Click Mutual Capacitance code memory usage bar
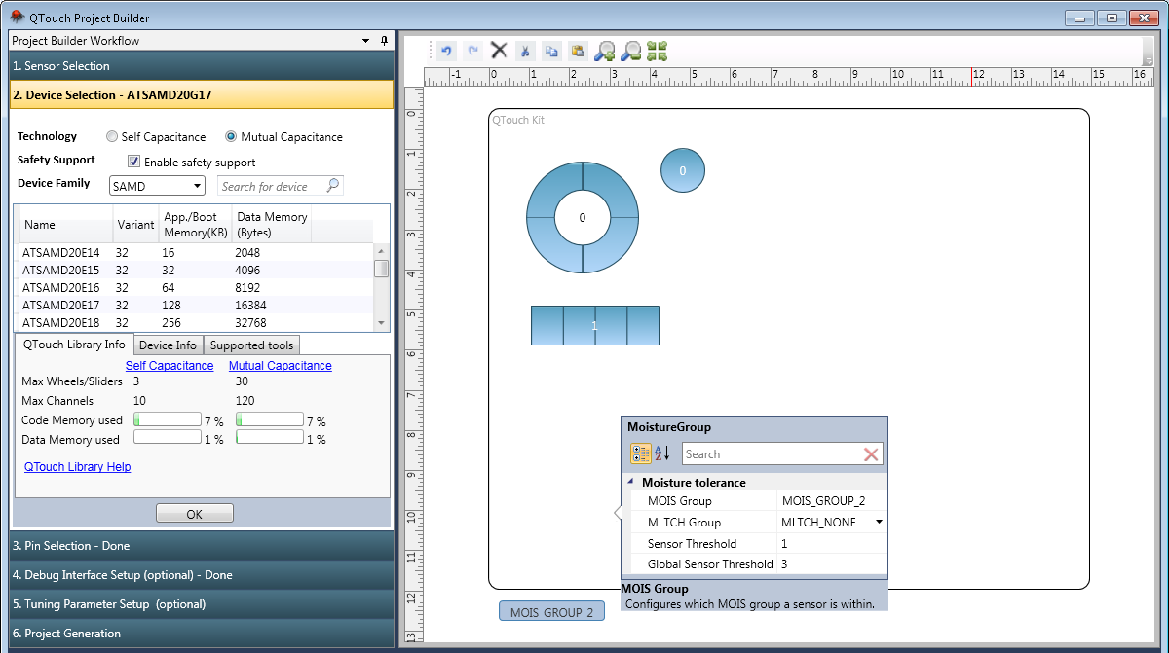 point(270,419)
